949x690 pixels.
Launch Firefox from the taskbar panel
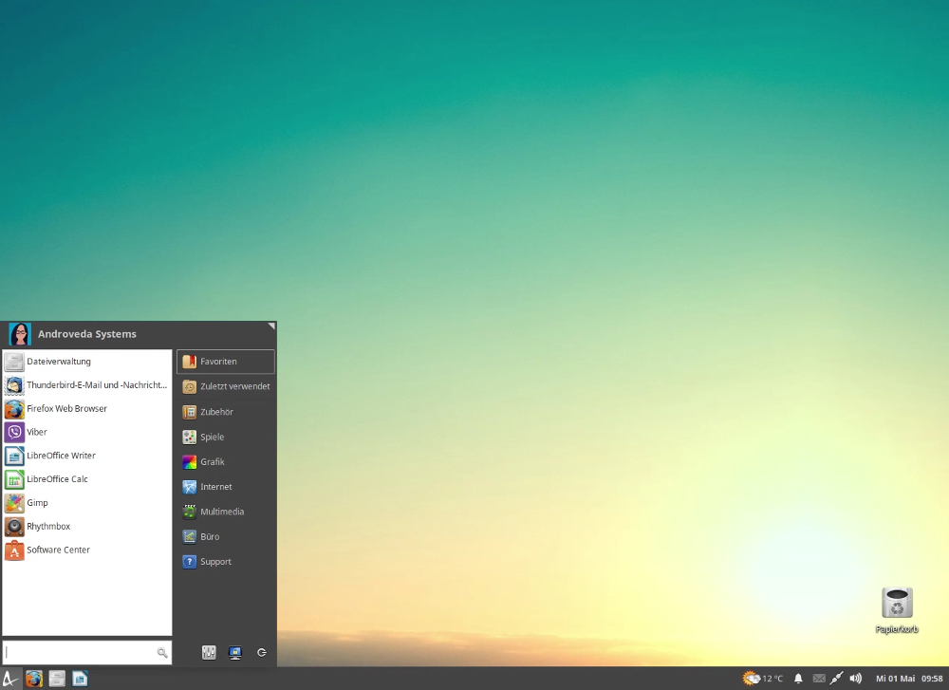coord(34,679)
